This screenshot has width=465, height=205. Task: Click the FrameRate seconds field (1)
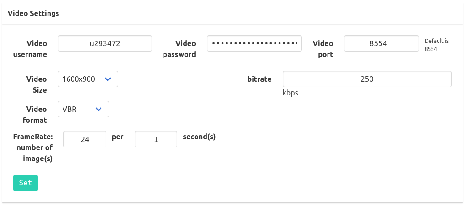tap(156, 139)
